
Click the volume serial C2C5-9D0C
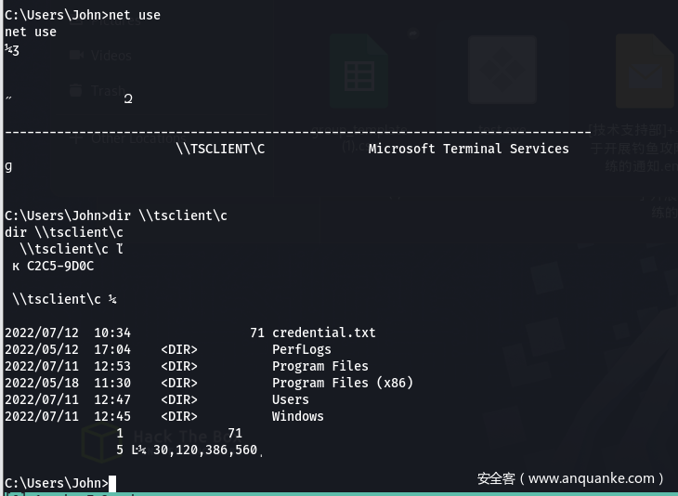(x=59, y=266)
